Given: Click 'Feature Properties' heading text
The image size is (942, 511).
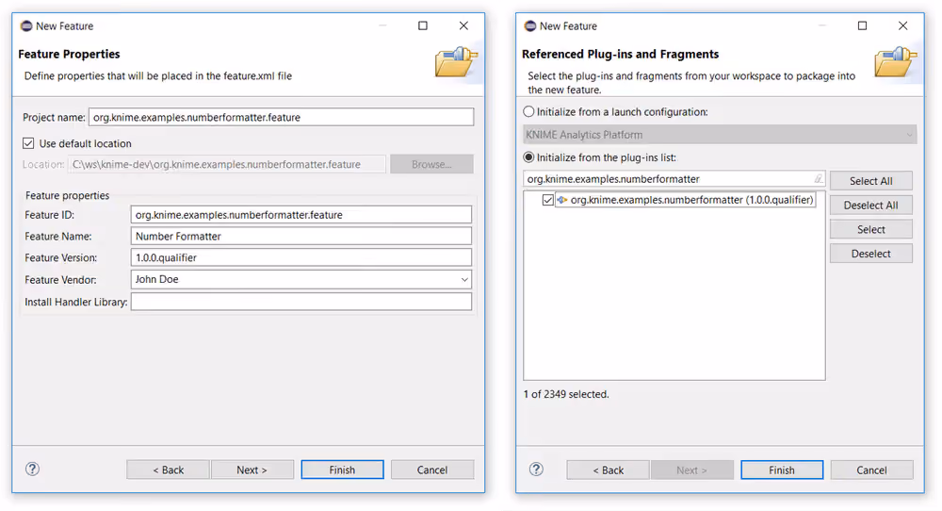Looking at the screenshot, I should click(69, 54).
